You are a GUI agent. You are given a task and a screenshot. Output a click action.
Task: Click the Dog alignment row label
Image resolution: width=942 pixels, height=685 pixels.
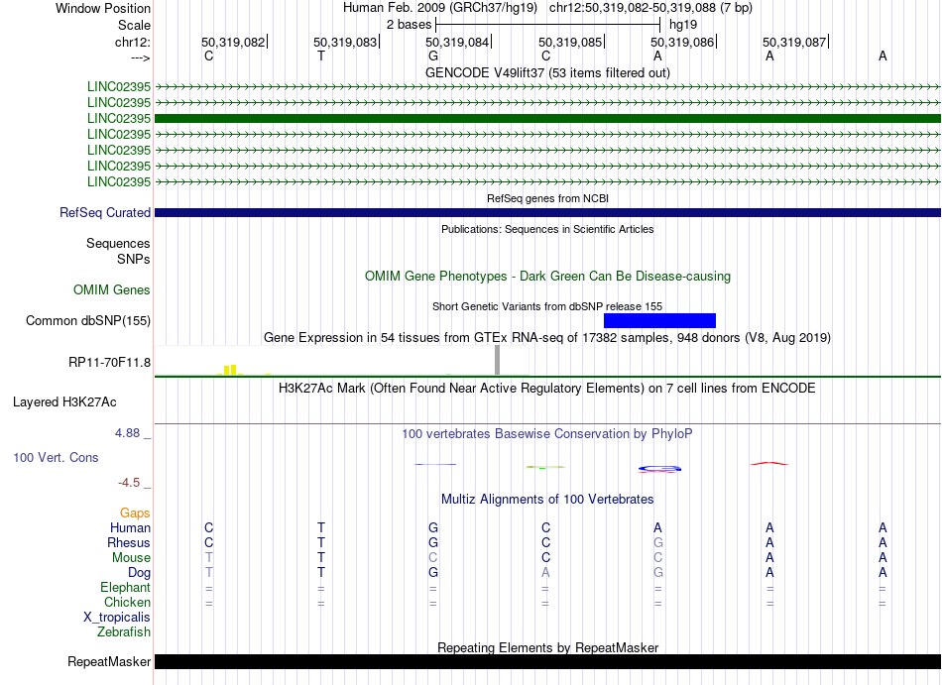pyautogui.click(x=140, y=573)
